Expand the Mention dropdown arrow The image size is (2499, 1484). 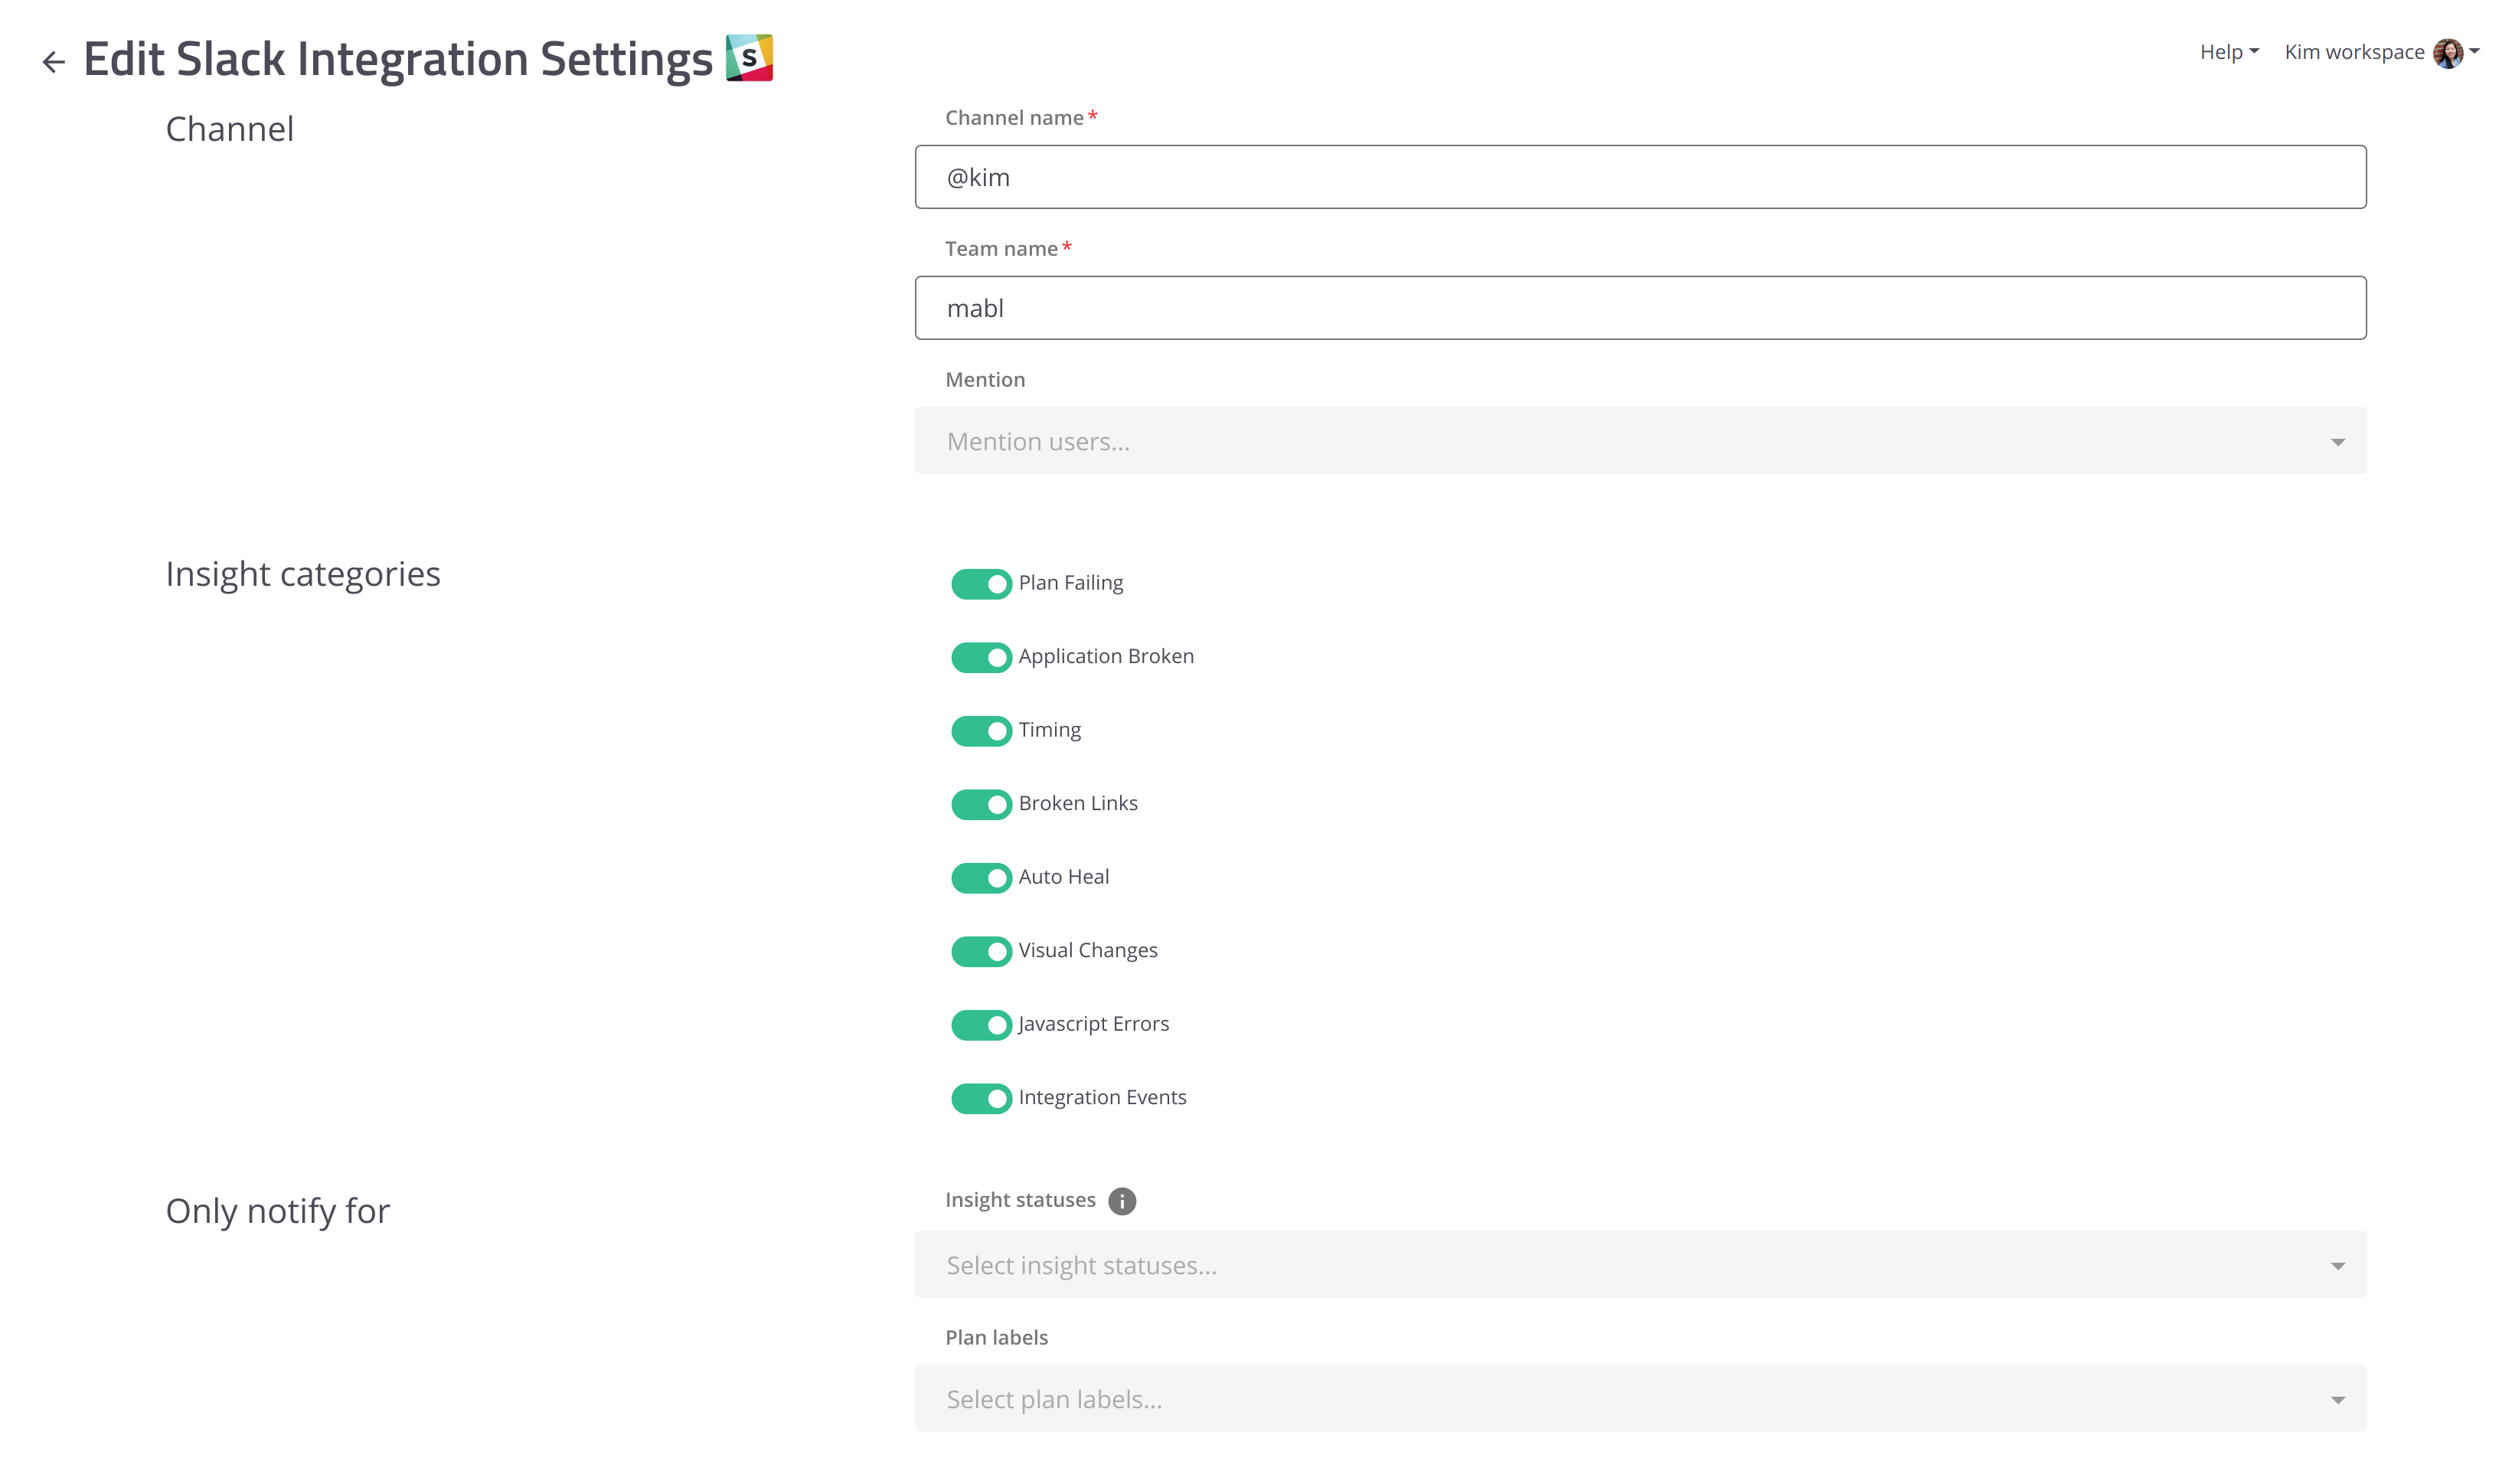(2337, 442)
